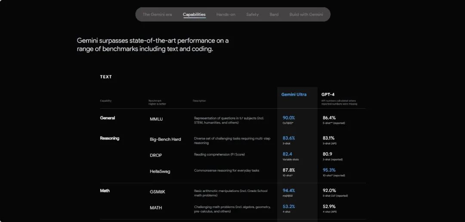Switch to the Hands-on section

coord(226,14)
